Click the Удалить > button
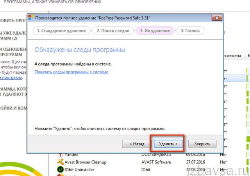This screenshot has width=250, height=176. click(x=168, y=144)
